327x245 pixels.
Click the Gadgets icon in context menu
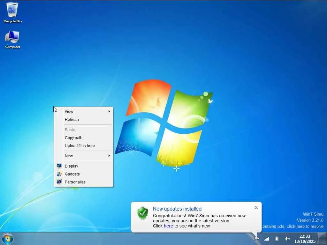59,174
